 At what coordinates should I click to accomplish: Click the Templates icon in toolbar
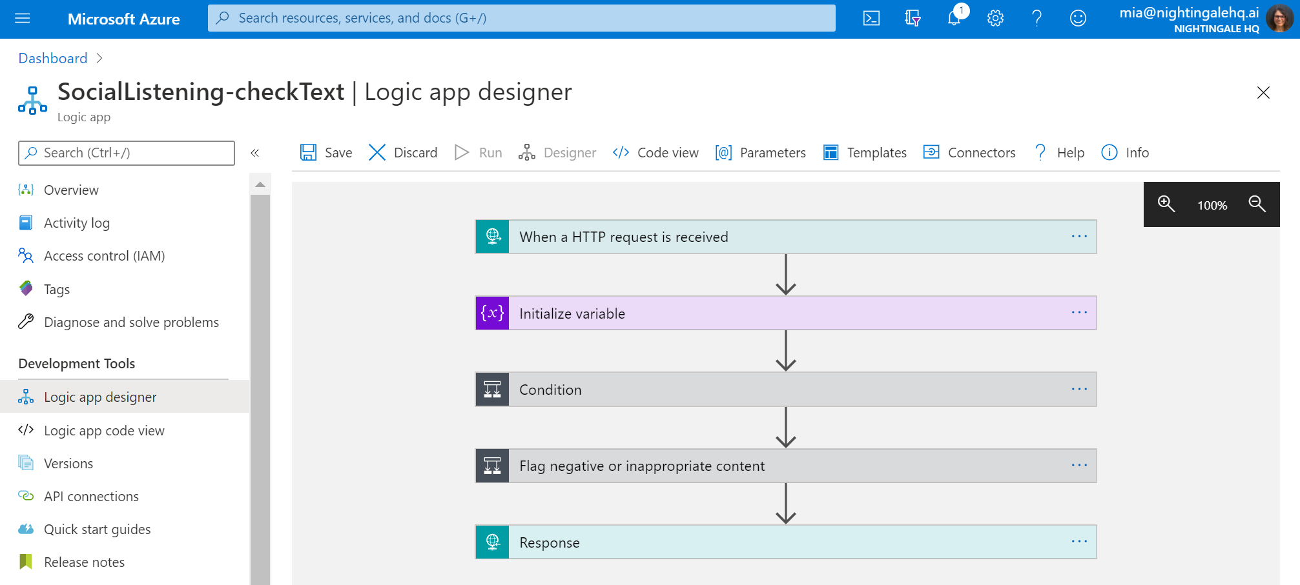point(831,152)
